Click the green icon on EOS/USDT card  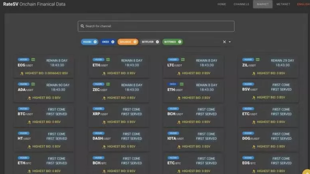tap(33, 60)
